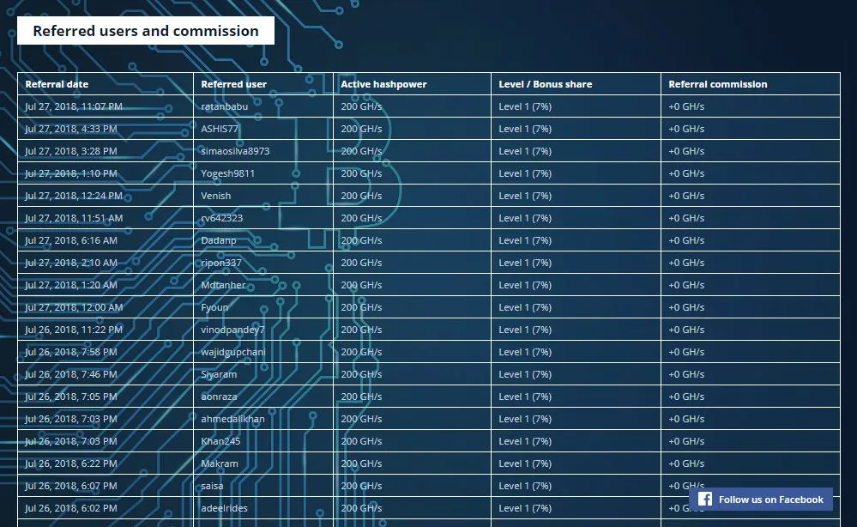The width and height of the screenshot is (857, 527).
Task: Click Level 1 (7%) in Siyaram row
Action: (525, 374)
